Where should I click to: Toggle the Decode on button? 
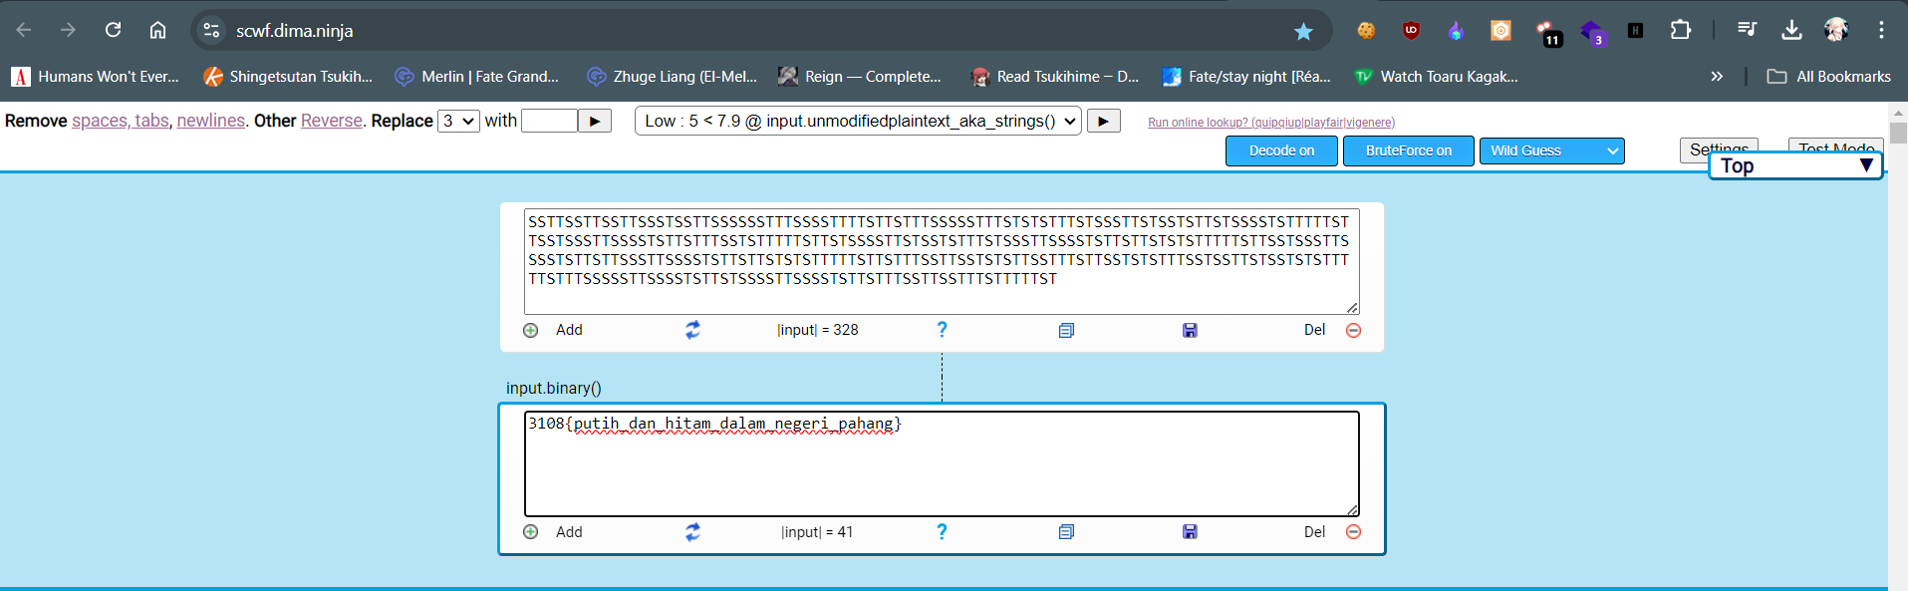click(x=1280, y=150)
